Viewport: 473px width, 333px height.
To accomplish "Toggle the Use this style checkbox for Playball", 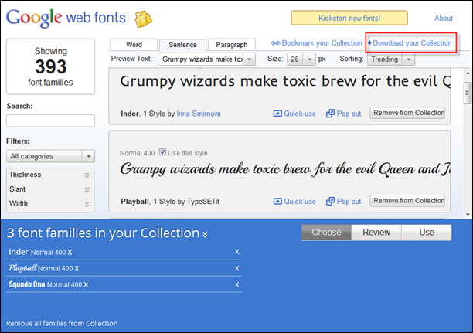I will 162,152.
